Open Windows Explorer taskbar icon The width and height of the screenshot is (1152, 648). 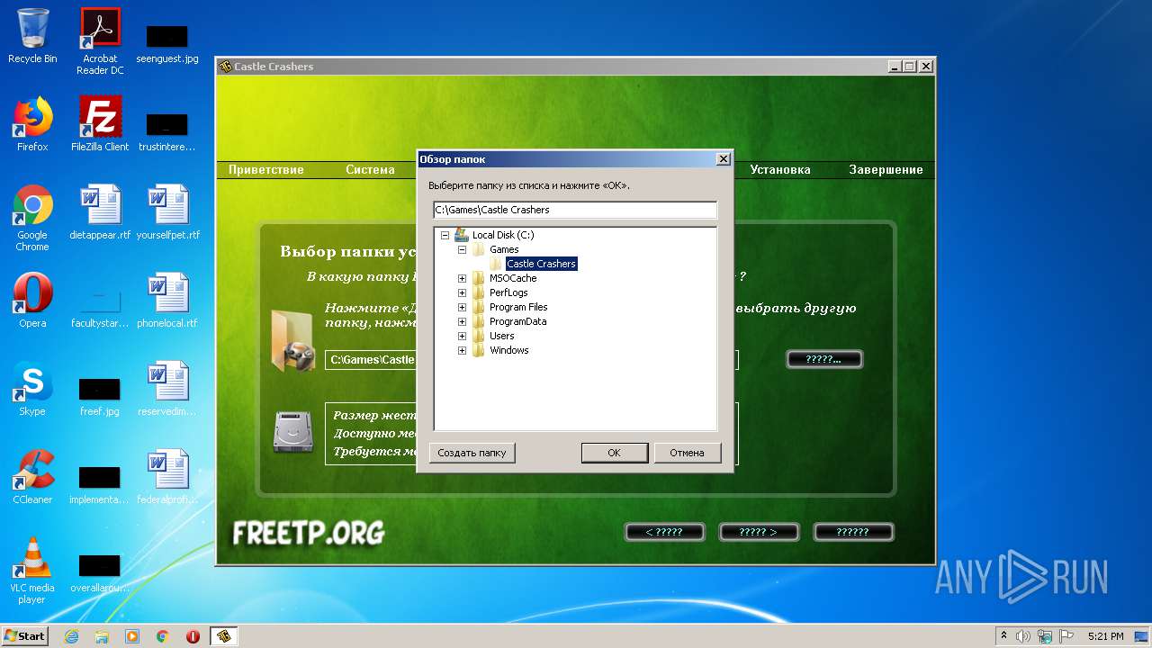(102, 636)
